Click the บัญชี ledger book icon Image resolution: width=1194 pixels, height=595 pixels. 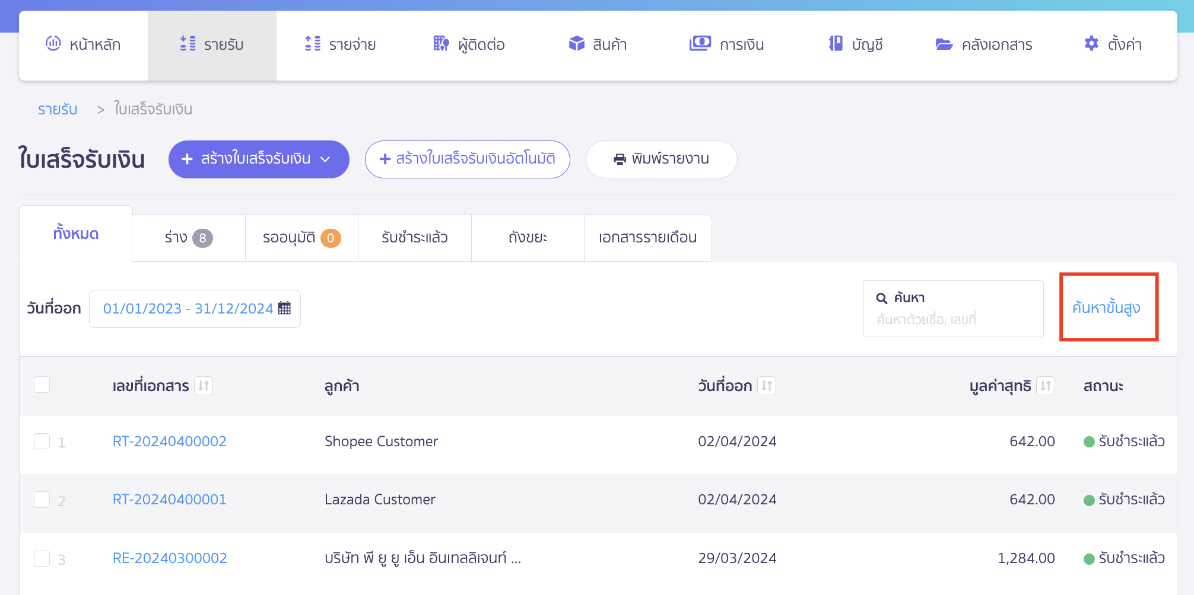[836, 43]
